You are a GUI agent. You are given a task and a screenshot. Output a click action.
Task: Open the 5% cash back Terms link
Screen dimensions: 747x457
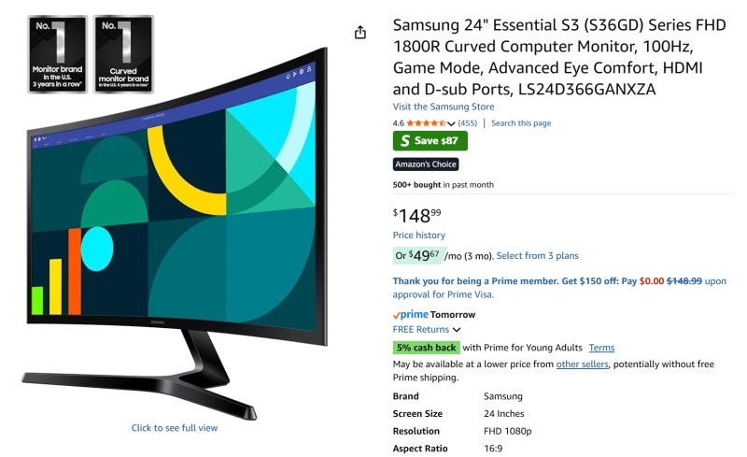point(601,348)
